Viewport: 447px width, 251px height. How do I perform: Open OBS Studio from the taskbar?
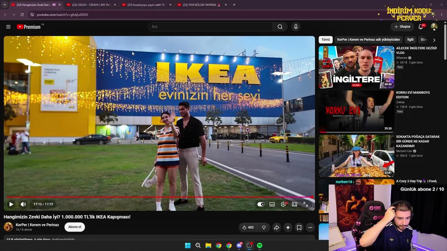249,245
